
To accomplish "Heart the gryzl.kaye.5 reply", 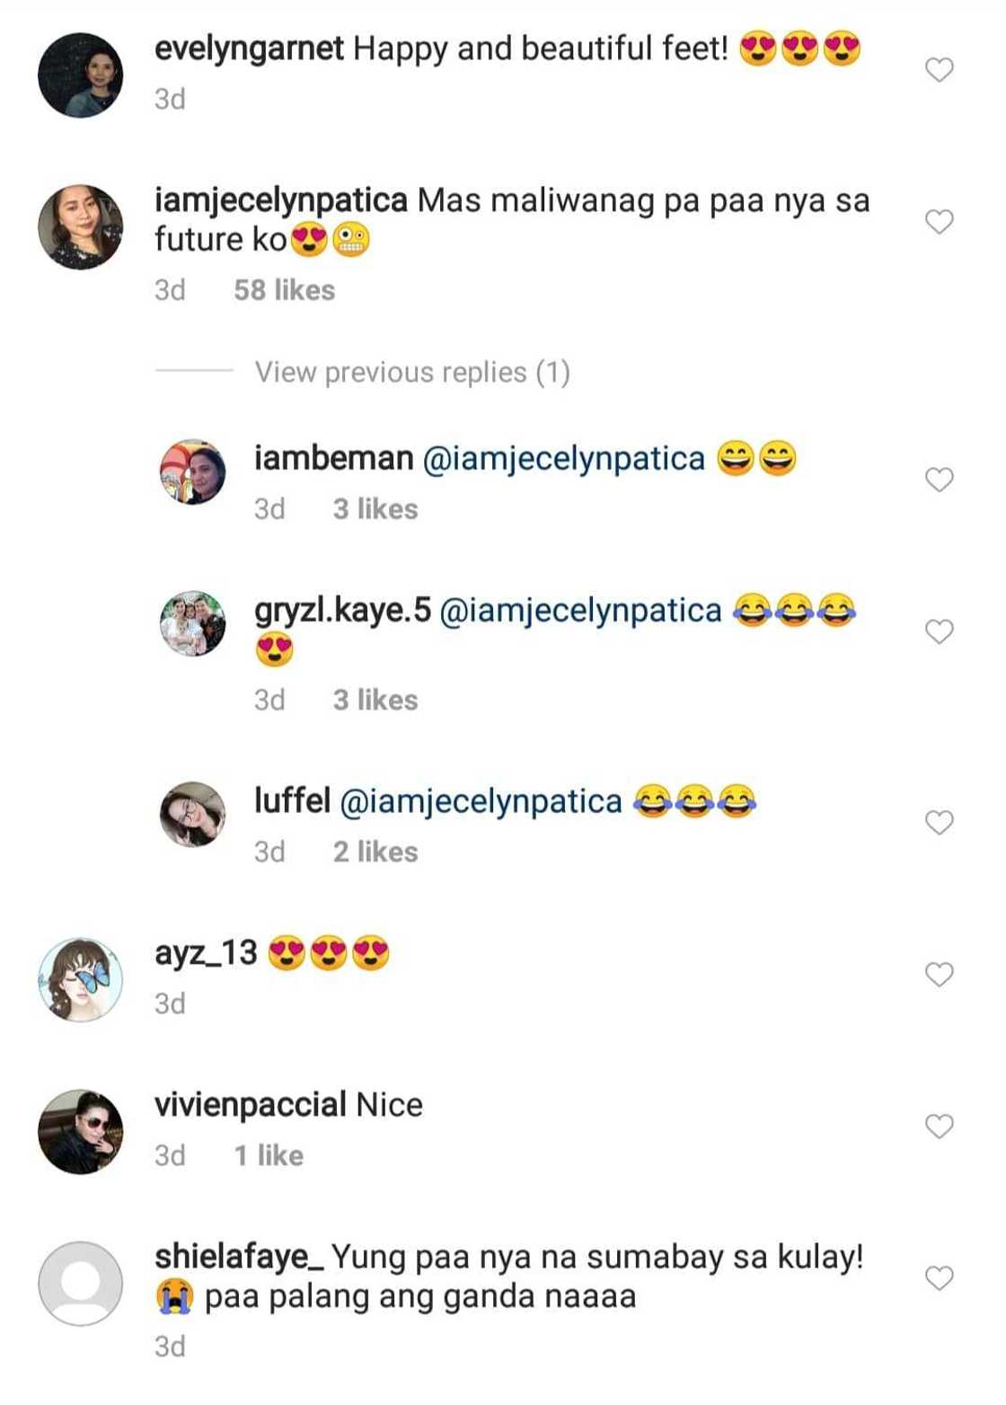I will pos(939,632).
